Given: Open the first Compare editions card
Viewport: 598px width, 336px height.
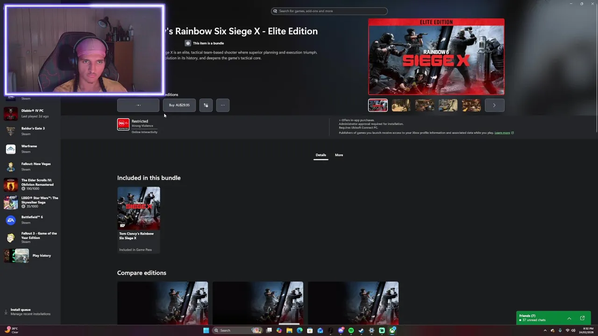Looking at the screenshot, I should [163, 303].
